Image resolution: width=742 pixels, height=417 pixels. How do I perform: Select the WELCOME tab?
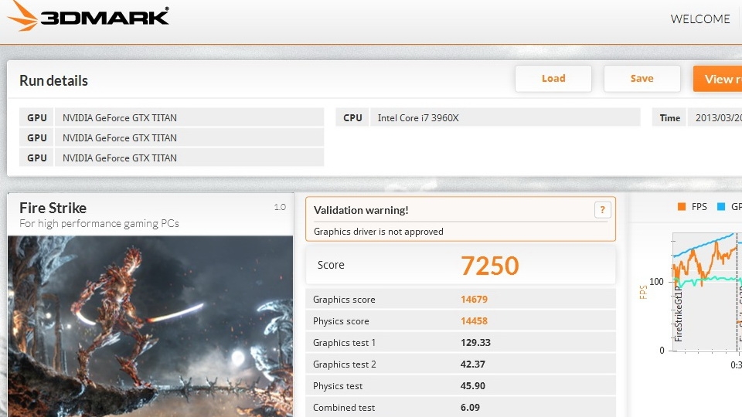click(700, 19)
